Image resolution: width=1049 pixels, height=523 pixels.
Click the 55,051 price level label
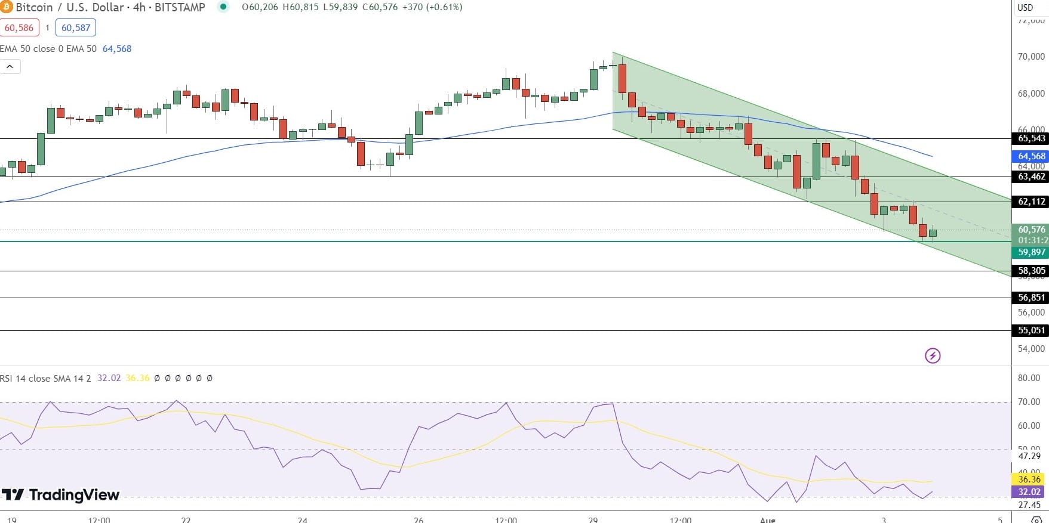pyautogui.click(x=1030, y=330)
